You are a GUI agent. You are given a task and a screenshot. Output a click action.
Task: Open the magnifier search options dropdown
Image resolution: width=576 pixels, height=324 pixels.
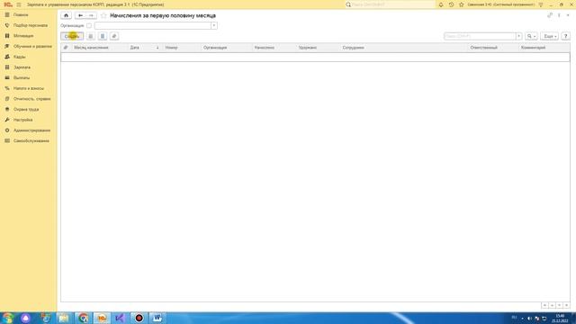point(531,36)
